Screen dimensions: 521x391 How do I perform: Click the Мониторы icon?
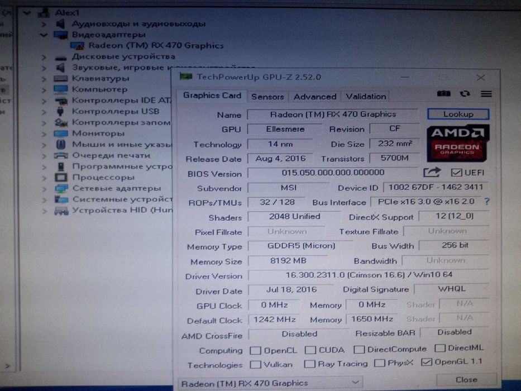(61, 133)
